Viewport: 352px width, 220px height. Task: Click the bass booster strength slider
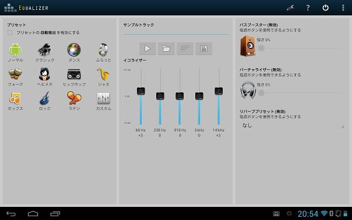pyautogui.click(x=300, y=48)
